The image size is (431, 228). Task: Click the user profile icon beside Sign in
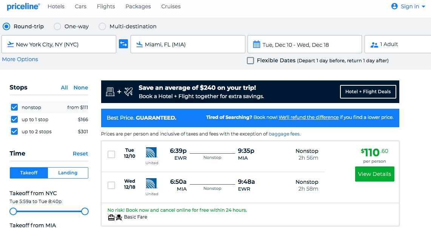click(395, 6)
